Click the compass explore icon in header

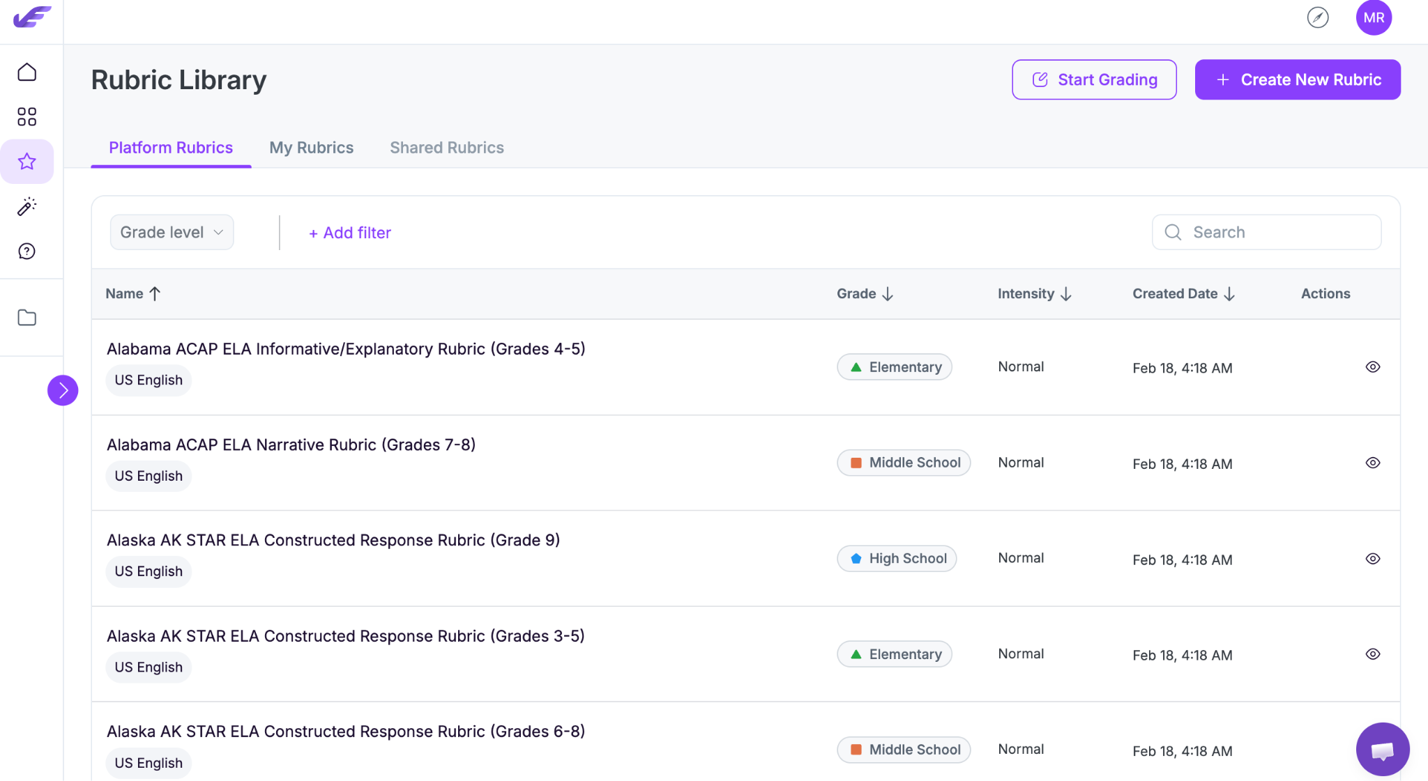tap(1318, 17)
